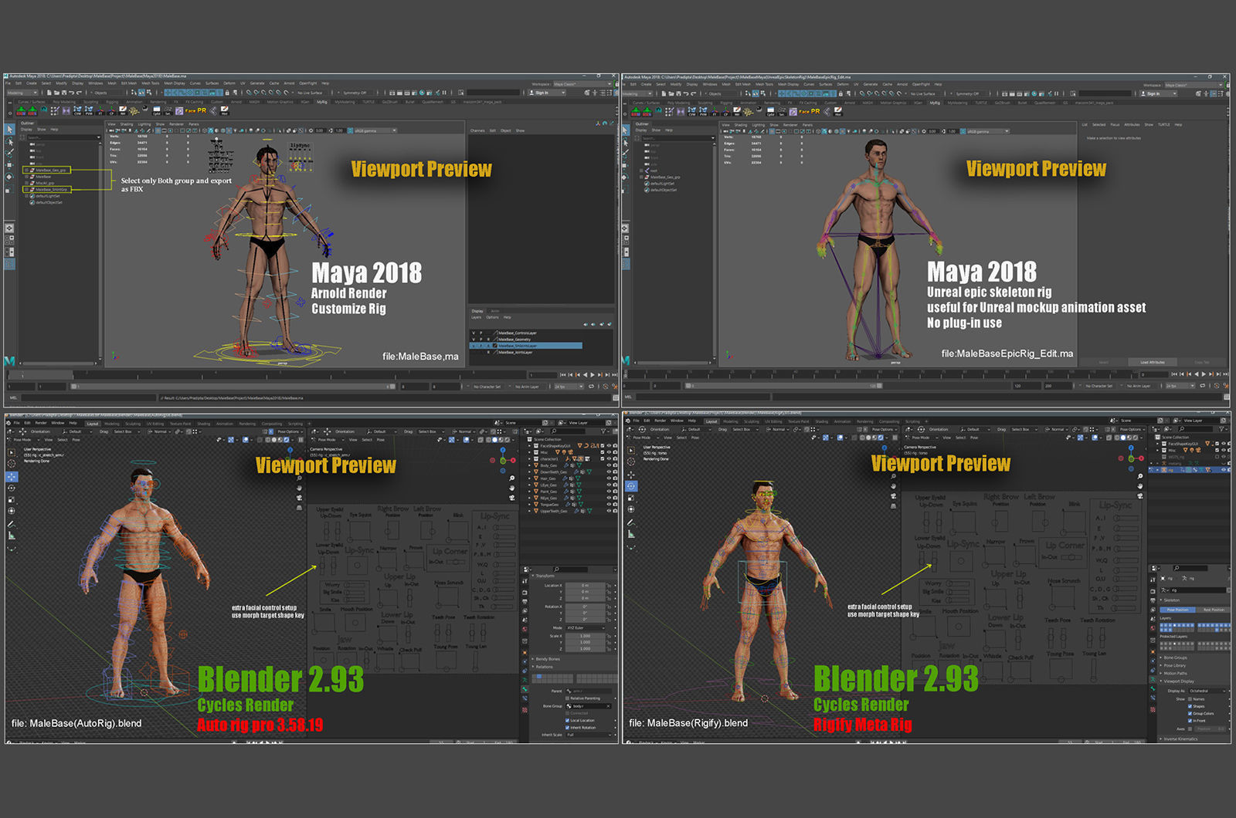Hide Body_Geo using its eye icon in AutoRig outliner
This screenshot has width=1236, height=818.
pyautogui.click(x=609, y=465)
